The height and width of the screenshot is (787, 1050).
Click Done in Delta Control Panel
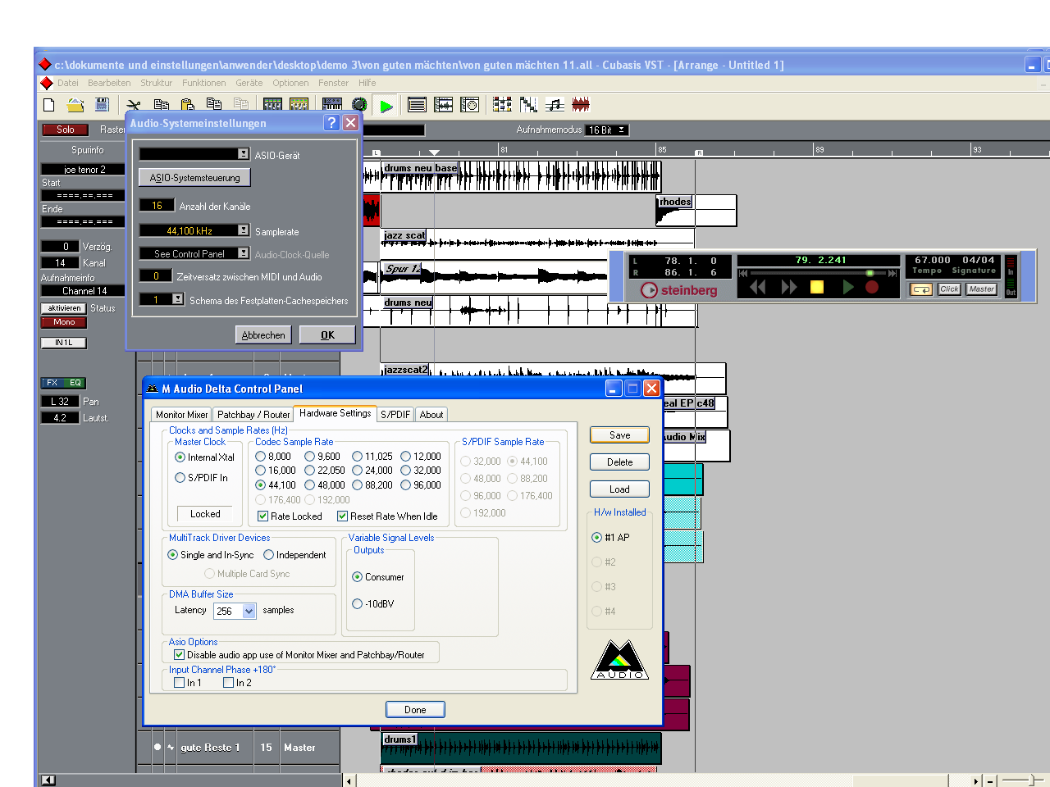415,710
